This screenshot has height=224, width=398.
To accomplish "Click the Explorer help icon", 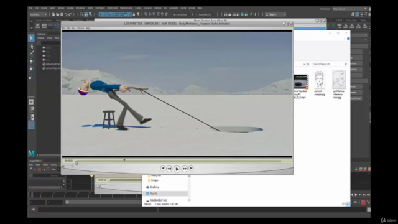I will 348,39.
